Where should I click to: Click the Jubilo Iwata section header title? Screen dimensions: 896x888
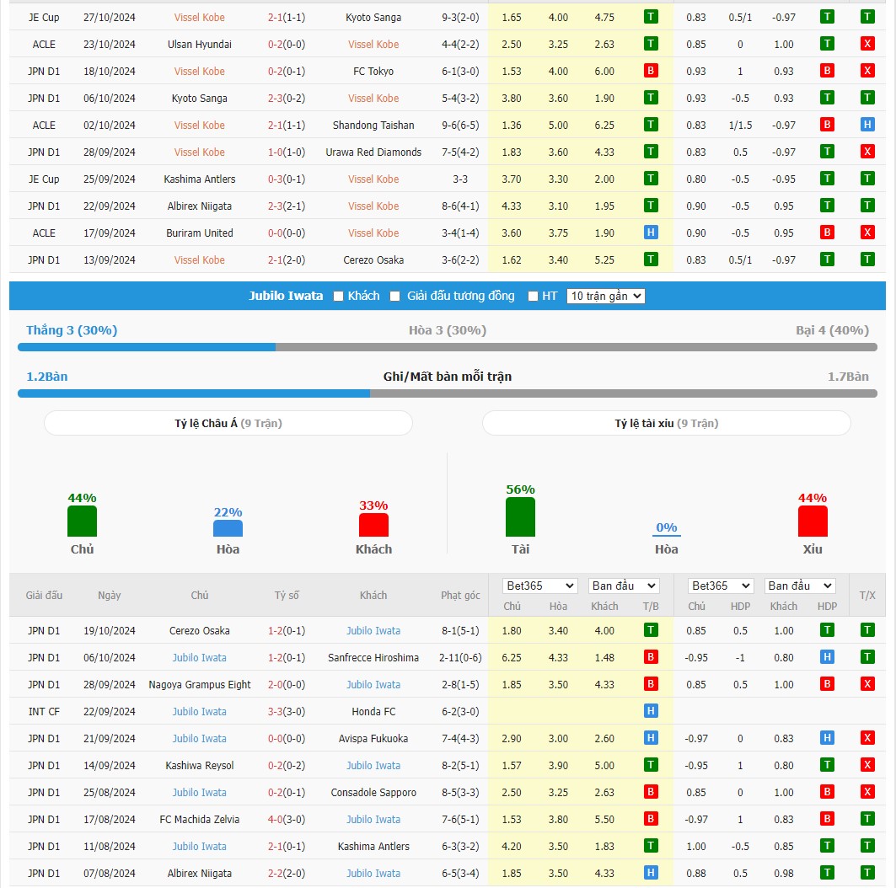(x=286, y=296)
